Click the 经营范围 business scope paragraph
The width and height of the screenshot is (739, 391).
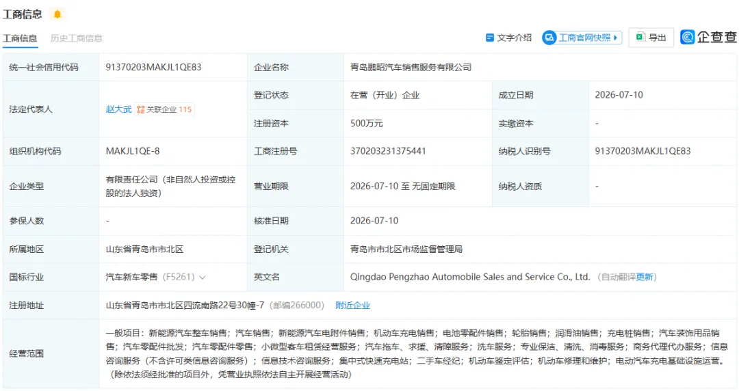coord(417,354)
